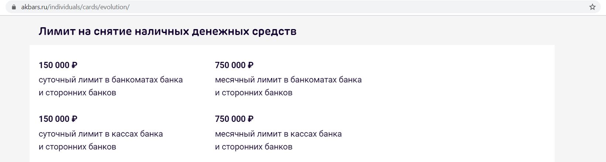
Task: Click the text "месячный лимит в банкоматах банка"
Action: [288, 80]
